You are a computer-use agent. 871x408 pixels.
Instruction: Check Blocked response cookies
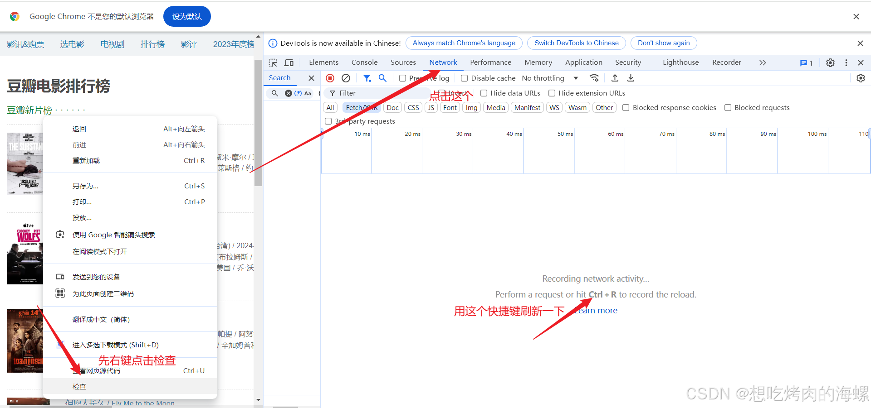(626, 108)
